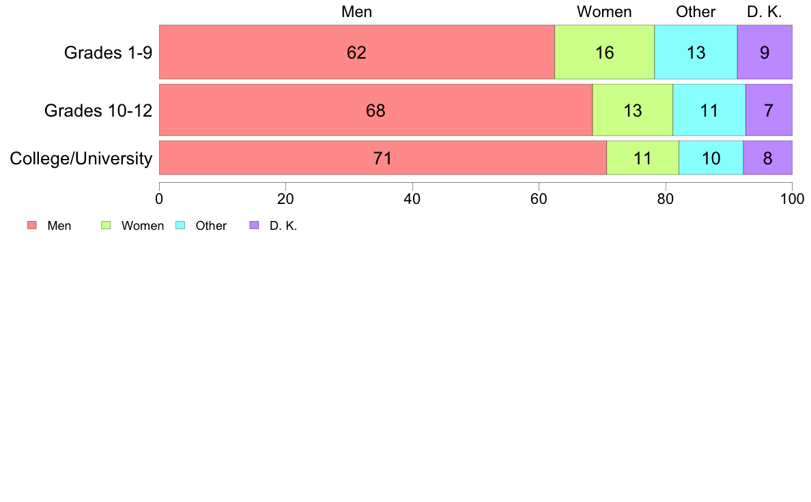
Task: Select the Other segment labeled 13 in Grades 1-9
Action: [x=696, y=52]
